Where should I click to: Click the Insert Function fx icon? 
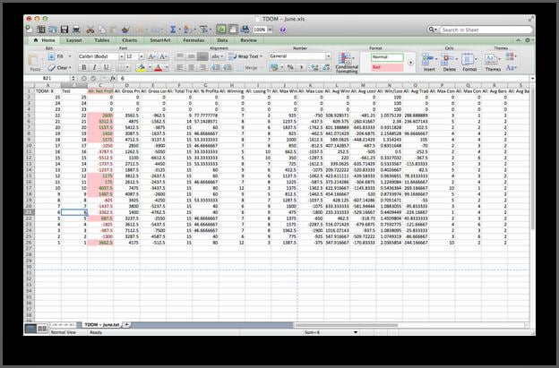pyautogui.click(x=113, y=78)
